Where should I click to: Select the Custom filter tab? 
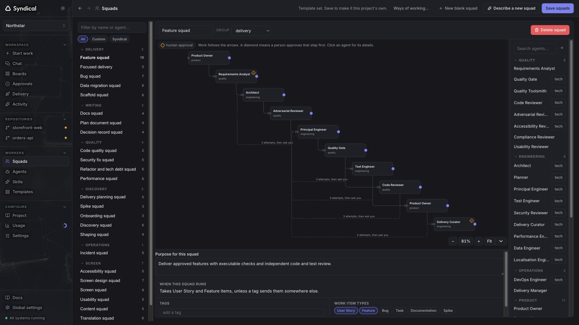tap(99, 39)
